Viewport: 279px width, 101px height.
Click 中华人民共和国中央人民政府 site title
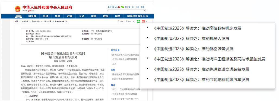pyautogui.click(x=47, y=8)
